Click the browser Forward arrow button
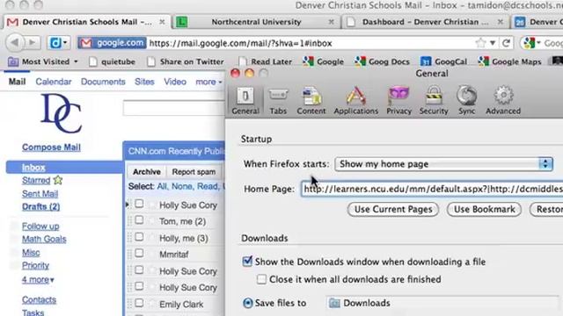Screen dimensions: 563x316 point(33,43)
